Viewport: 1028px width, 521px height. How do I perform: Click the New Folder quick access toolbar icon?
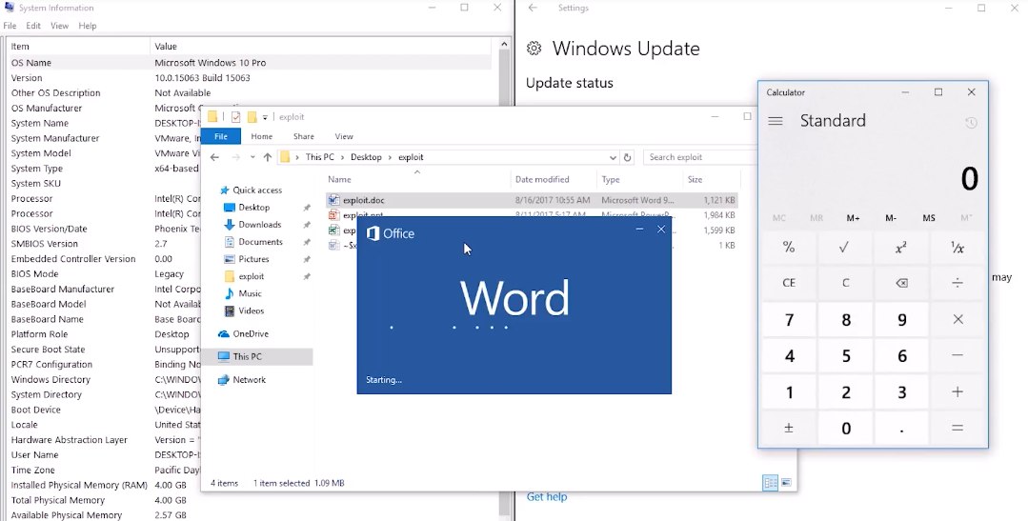pyautogui.click(x=252, y=117)
